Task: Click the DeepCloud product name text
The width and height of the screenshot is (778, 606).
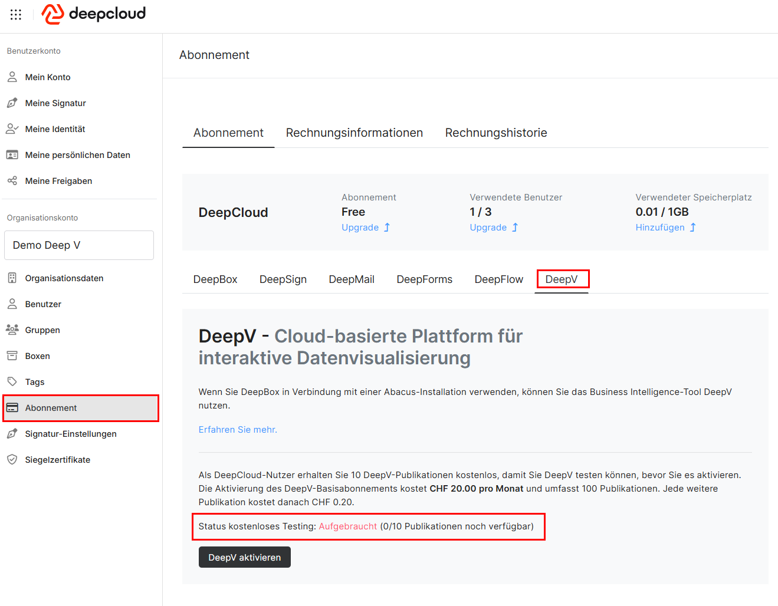Action: [234, 213]
